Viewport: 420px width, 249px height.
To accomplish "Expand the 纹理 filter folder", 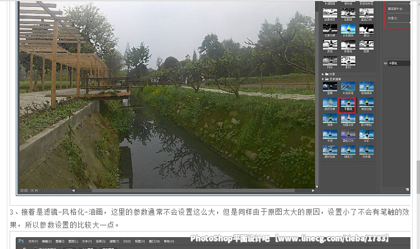I will [323, 74].
